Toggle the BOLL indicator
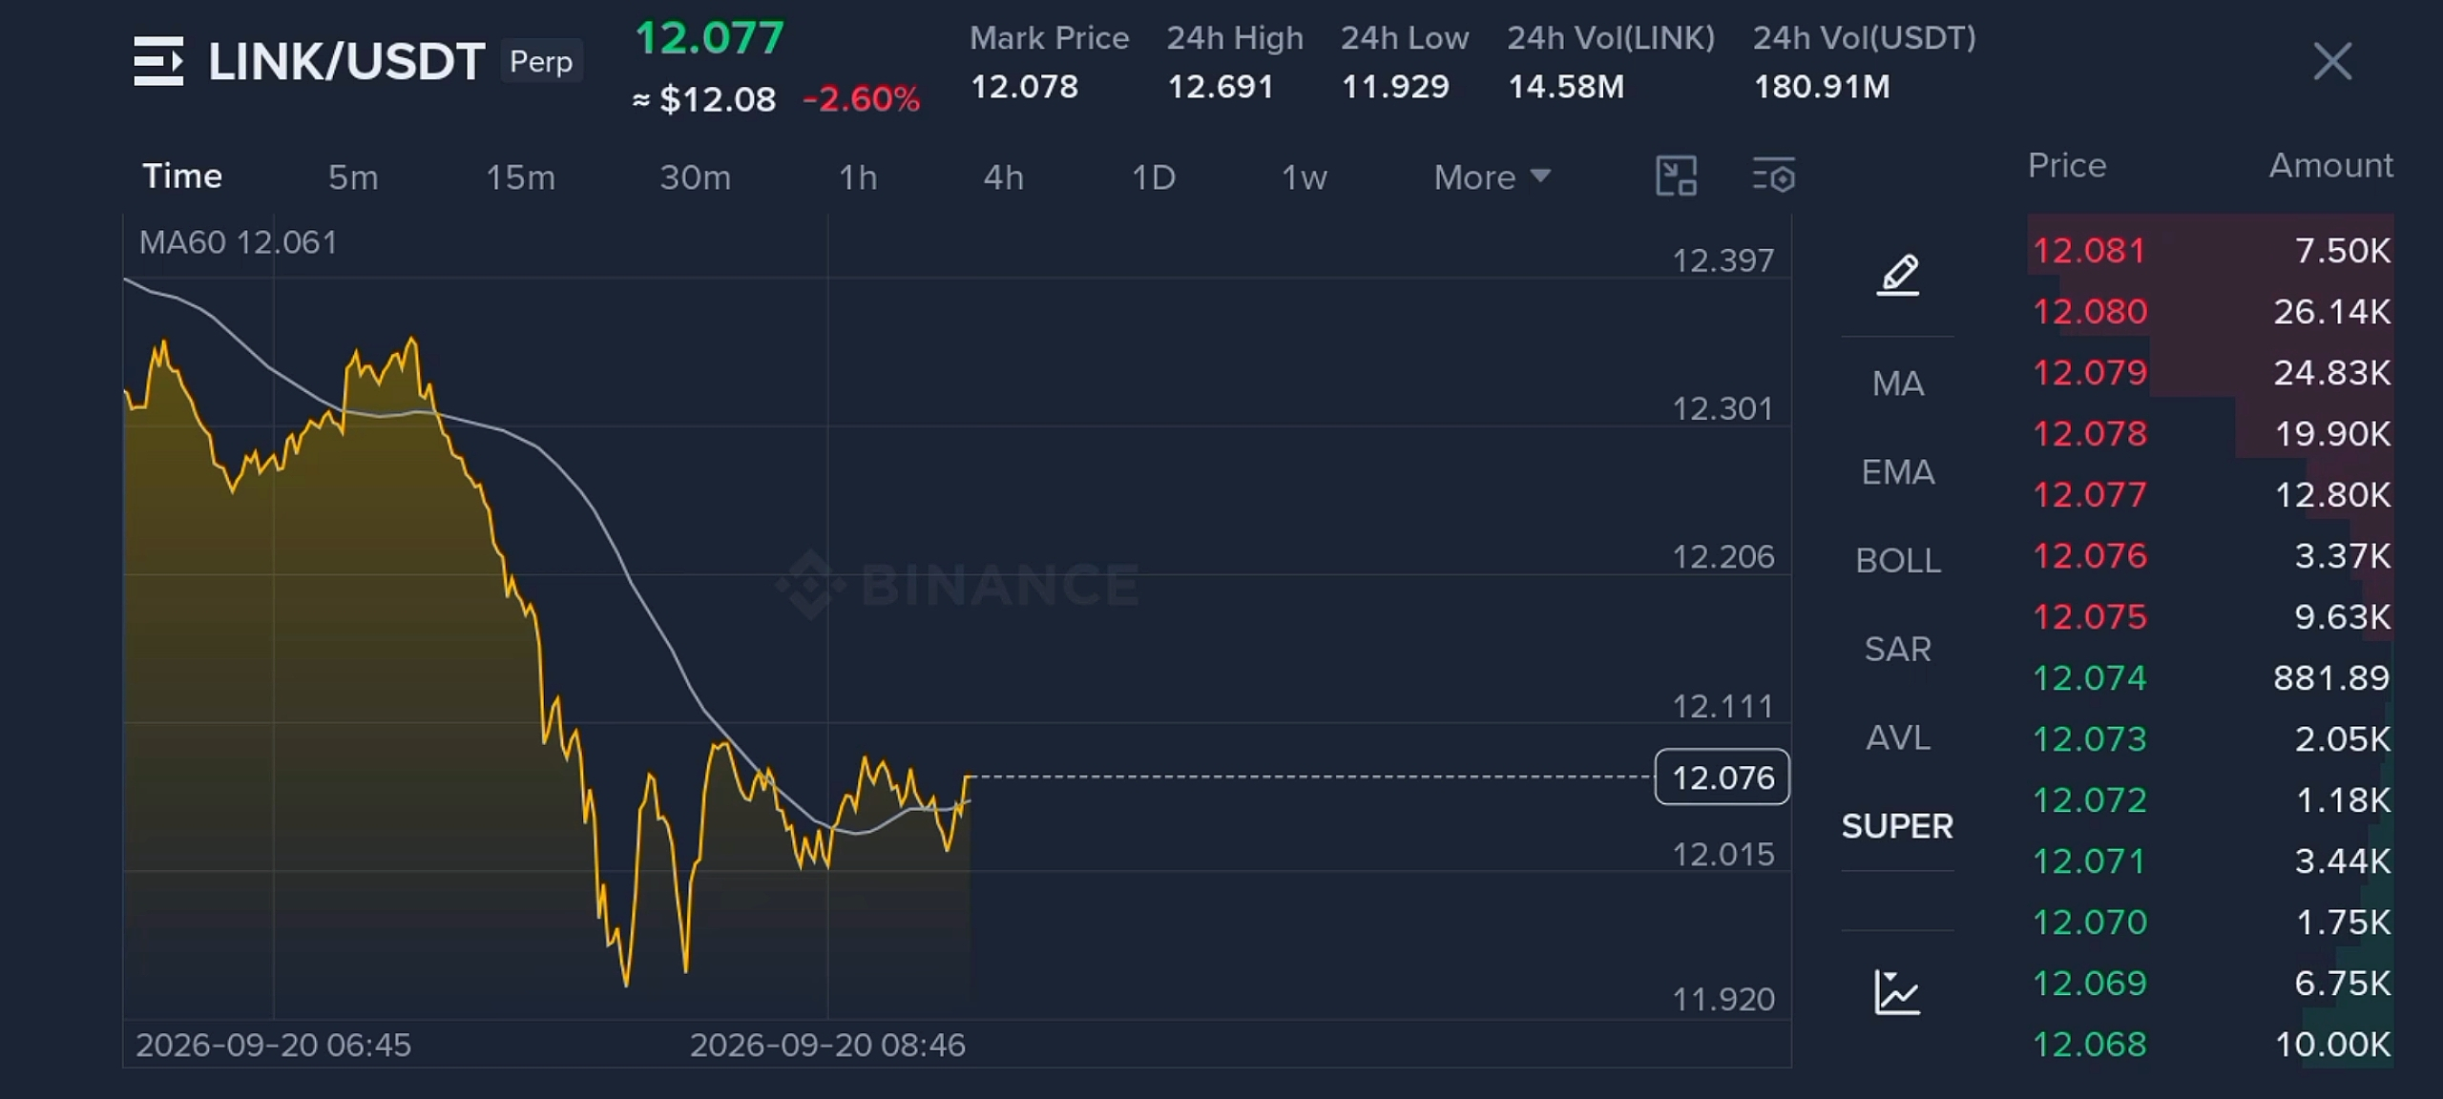Image resolution: width=2443 pixels, height=1099 pixels. coord(1897,561)
